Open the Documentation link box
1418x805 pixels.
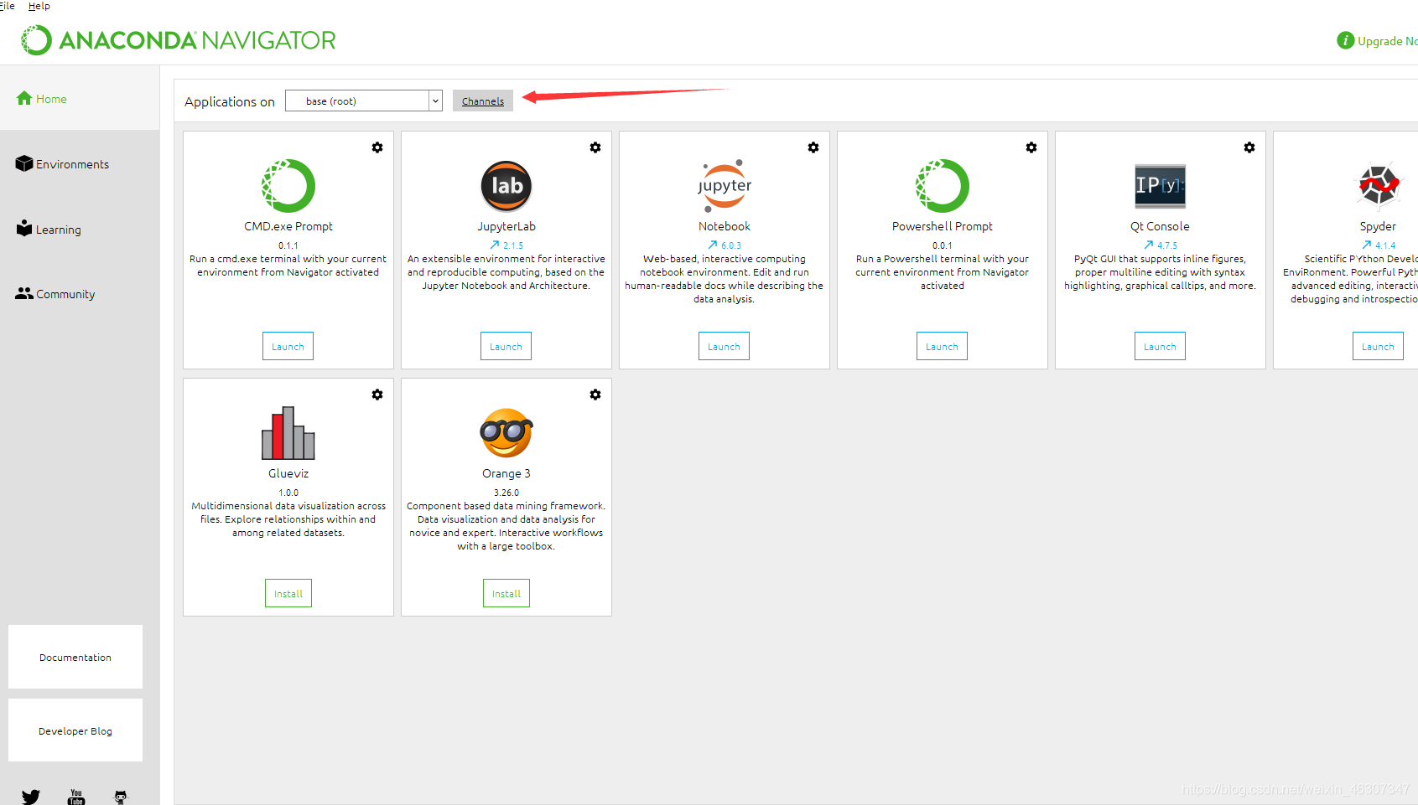coord(75,657)
